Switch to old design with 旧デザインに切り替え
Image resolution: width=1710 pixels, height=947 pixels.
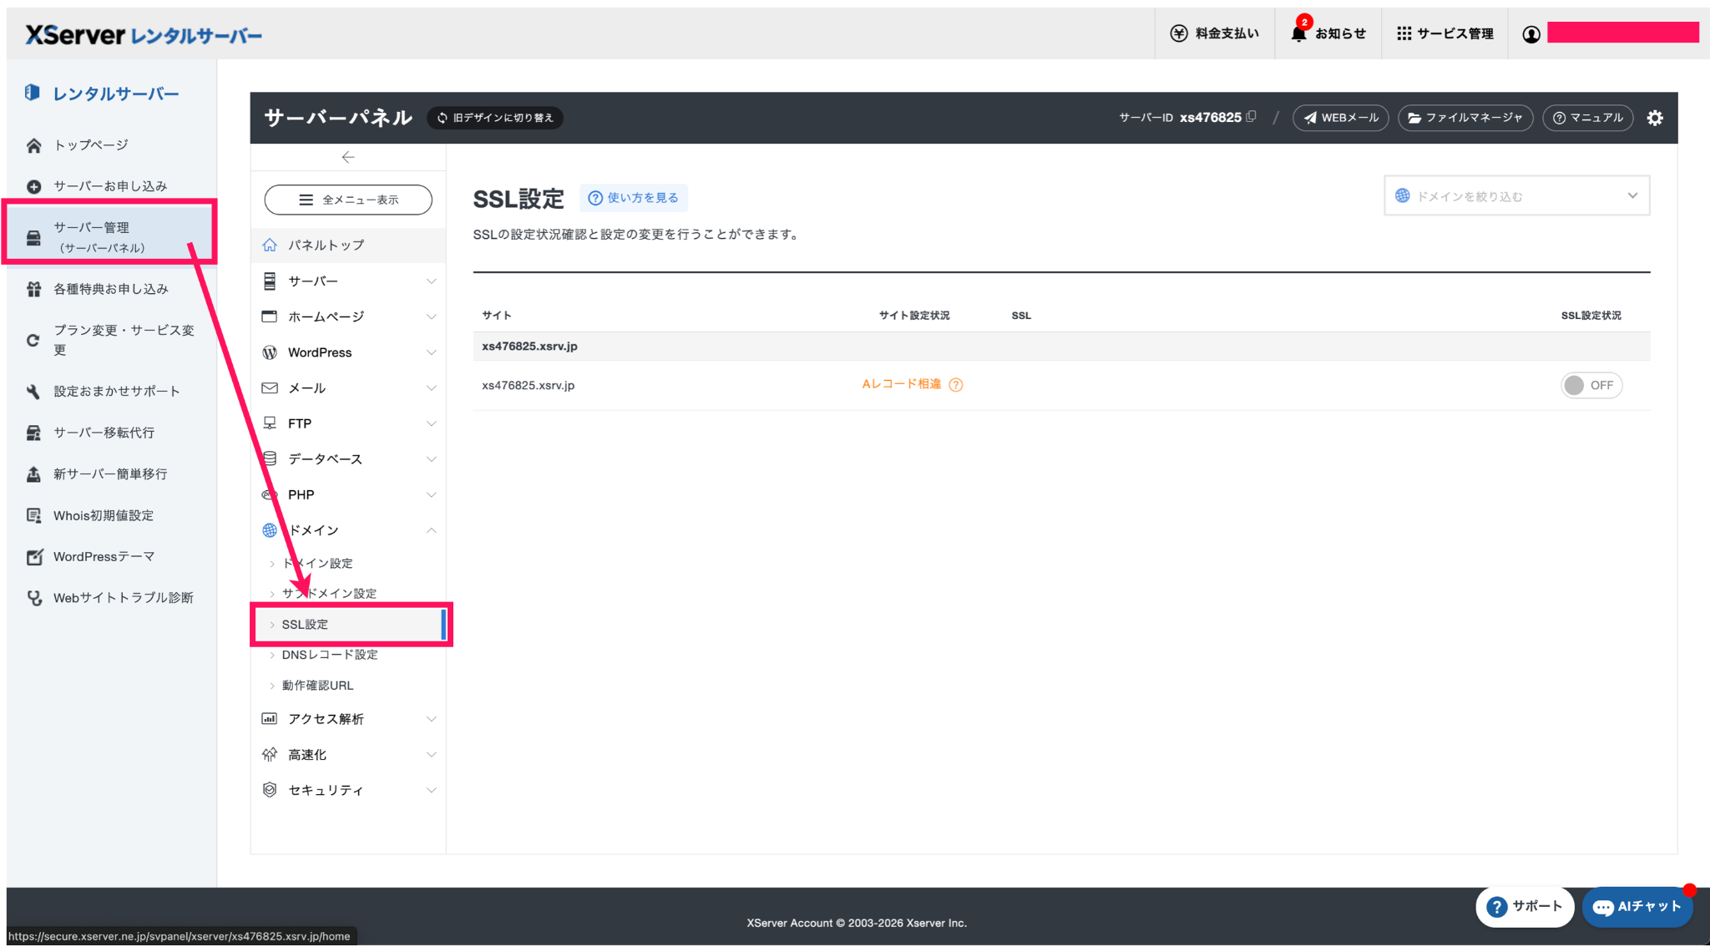click(x=495, y=118)
